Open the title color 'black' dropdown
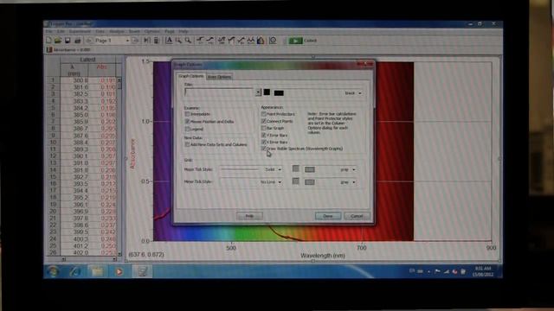Screen dimensions: 554x311 pyautogui.click(x=360, y=93)
